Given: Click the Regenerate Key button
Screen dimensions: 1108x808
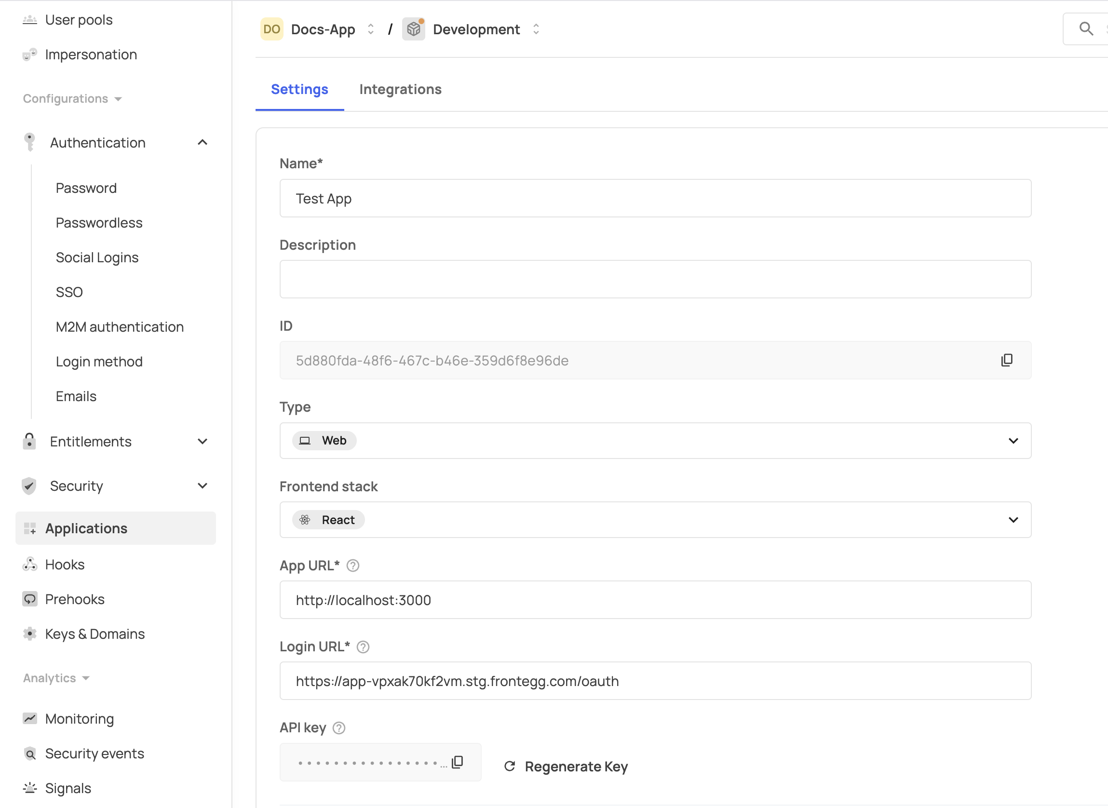Looking at the screenshot, I should 566,767.
